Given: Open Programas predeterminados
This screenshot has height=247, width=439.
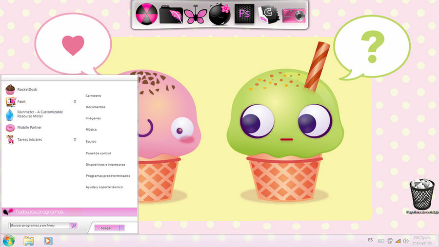Looking at the screenshot, I should coord(108,176).
